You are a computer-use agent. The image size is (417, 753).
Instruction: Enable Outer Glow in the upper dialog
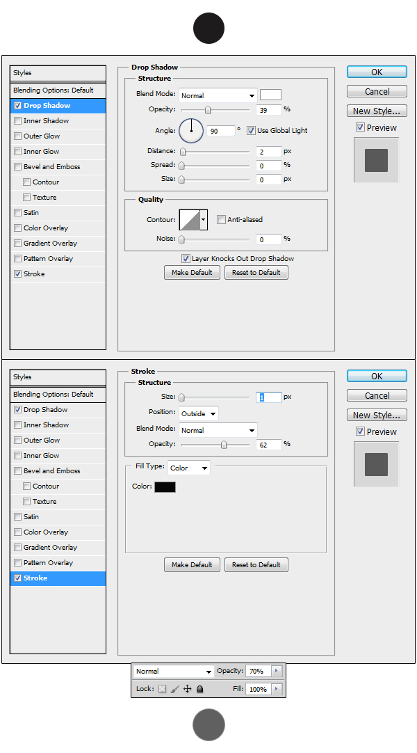(x=18, y=136)
